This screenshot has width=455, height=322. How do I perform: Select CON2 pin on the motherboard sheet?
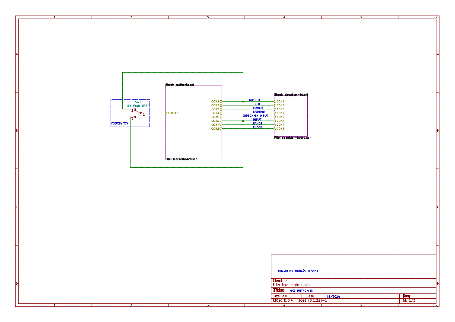pos(216,105)
